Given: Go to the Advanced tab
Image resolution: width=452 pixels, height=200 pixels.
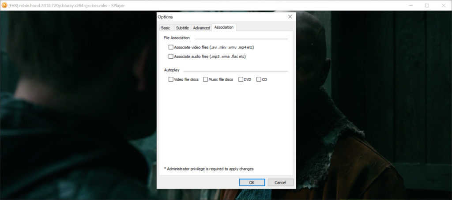Looking at the screenshot, I should (x=201, y=28).
